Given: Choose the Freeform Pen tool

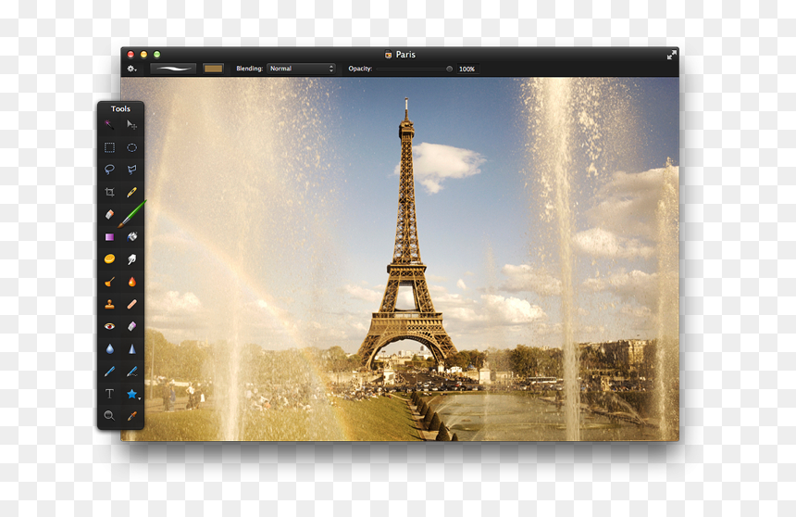Looking at the screenshot, I should (x=131, y=372).
